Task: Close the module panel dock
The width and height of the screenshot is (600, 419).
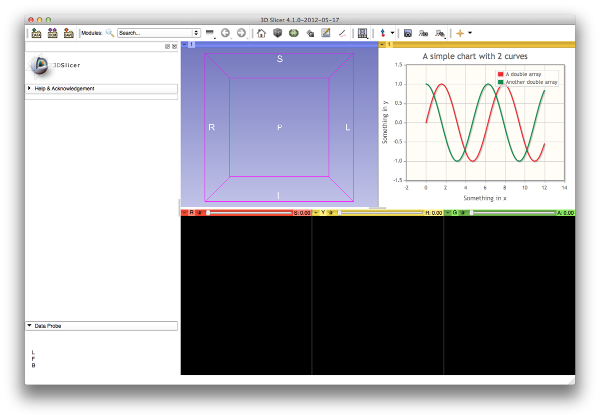Action: pos(174,46)
